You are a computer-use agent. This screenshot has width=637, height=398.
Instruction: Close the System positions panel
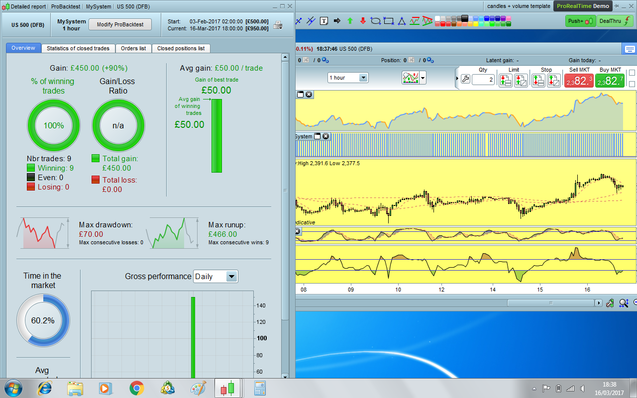(326, 136)
